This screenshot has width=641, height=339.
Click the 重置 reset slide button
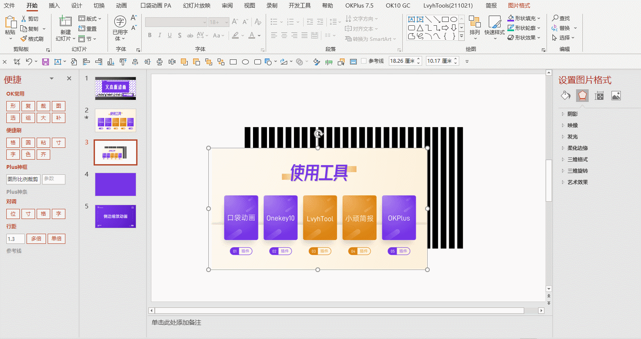pyautogui.click(x=88, y=29)
